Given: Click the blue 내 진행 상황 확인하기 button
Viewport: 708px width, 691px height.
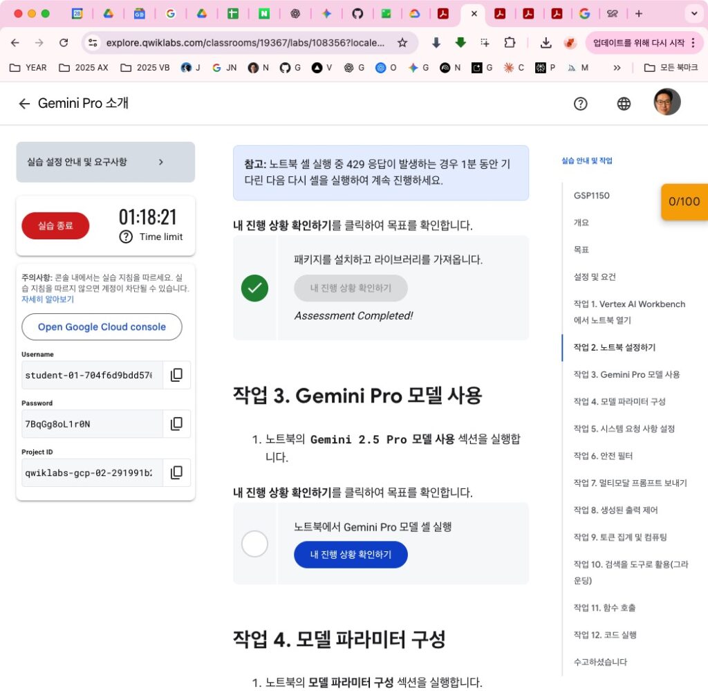Looking at the screenshot, I should coord(351,555).
